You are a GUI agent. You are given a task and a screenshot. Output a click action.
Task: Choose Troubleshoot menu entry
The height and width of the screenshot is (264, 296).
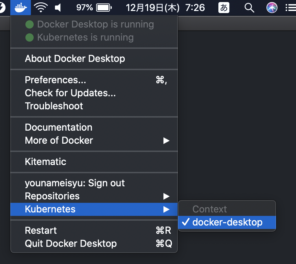click(x=94, y=106)
